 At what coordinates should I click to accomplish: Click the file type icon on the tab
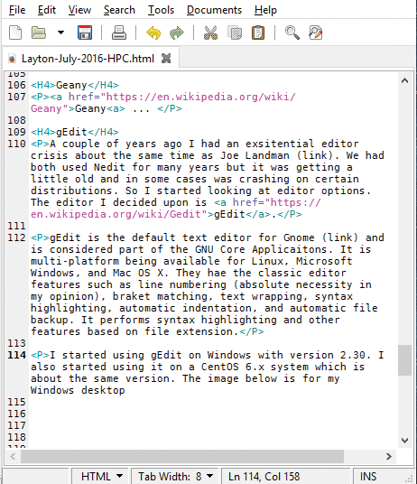12,59
